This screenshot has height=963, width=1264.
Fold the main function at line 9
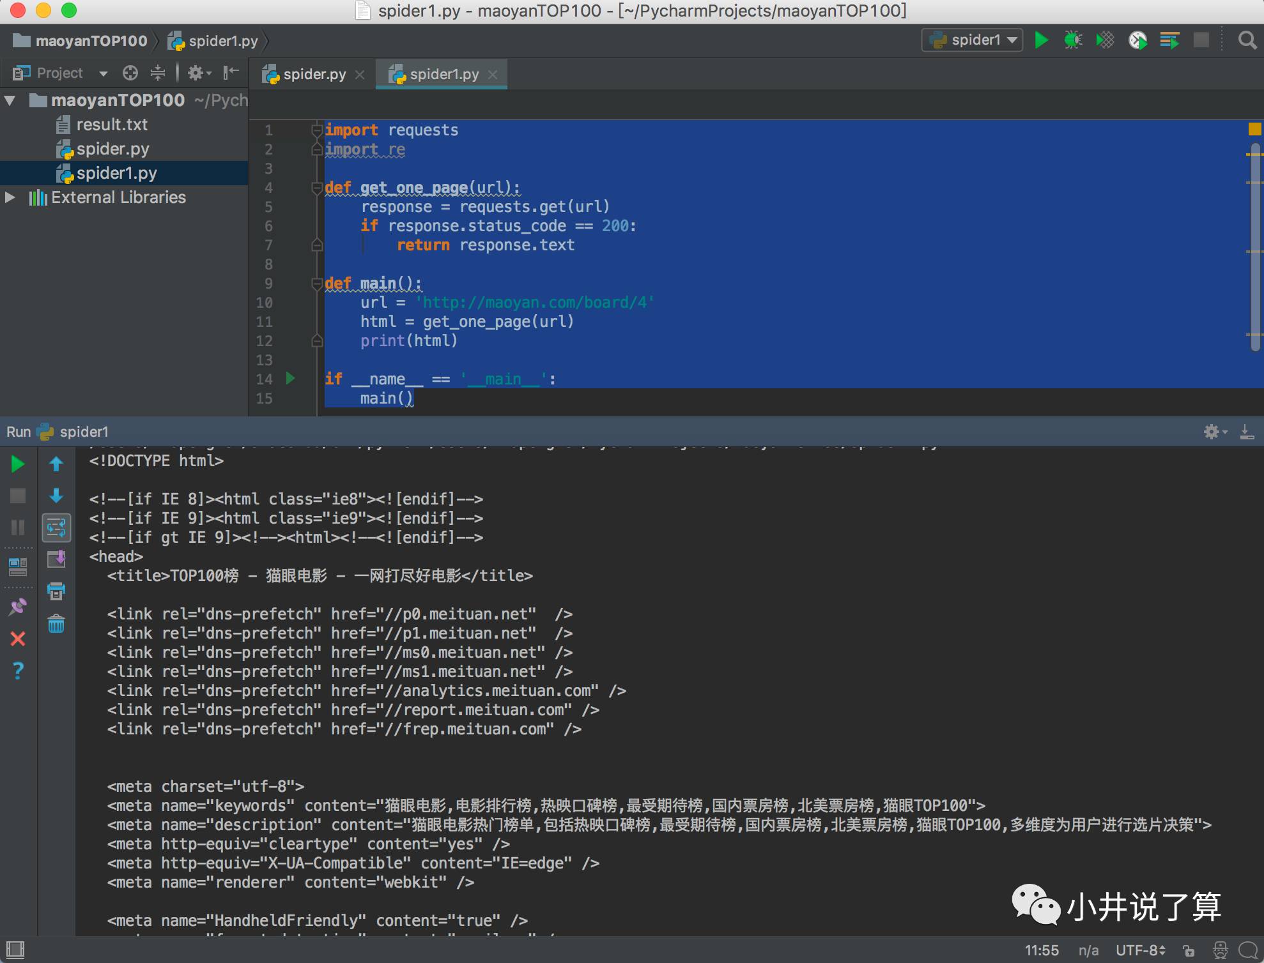[x=317, y=284]
